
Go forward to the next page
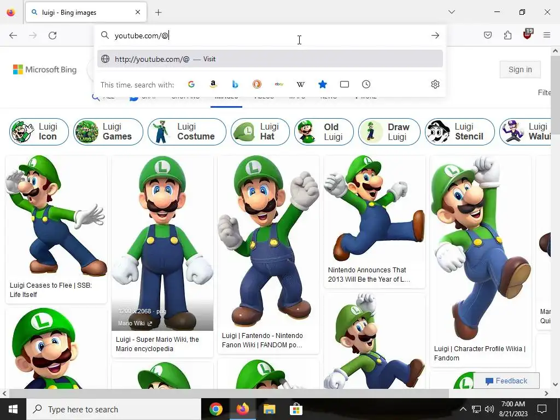coord(33,36)
